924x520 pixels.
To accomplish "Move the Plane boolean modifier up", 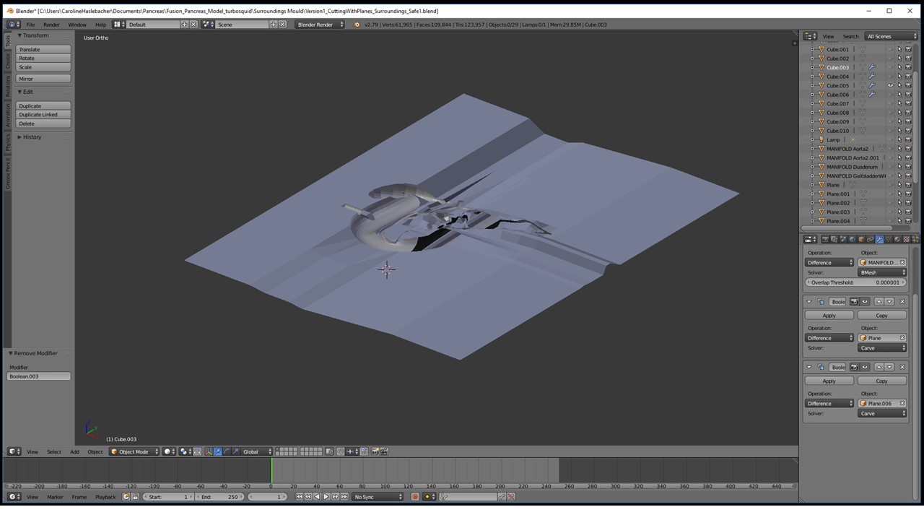I will pos(879,301).
